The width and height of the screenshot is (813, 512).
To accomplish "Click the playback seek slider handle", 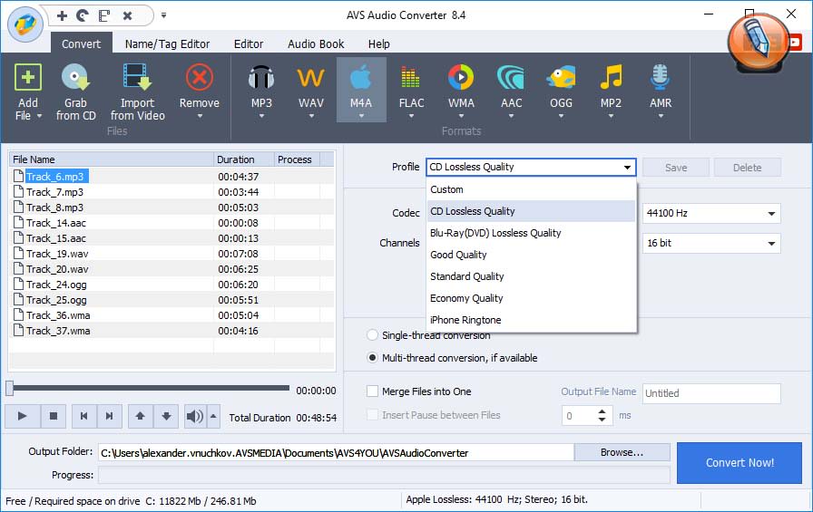I will [9, 388].
